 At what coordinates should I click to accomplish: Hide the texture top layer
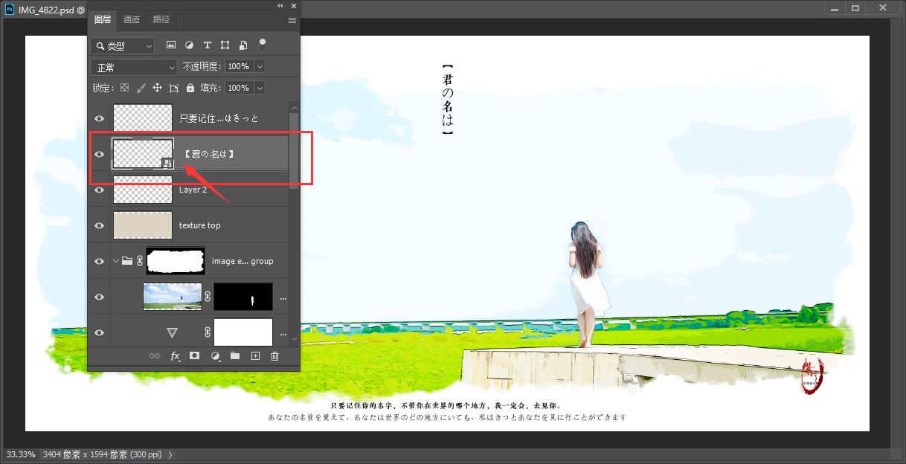pyautogui.click(x=99, y=225)
